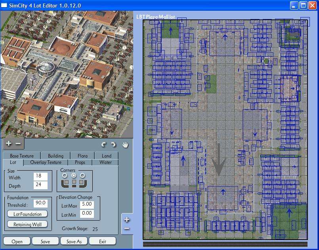Zoom in the lot grid view
Image resolution: width=319 pixels, height=250 pixels.
[x=127, y=219]
